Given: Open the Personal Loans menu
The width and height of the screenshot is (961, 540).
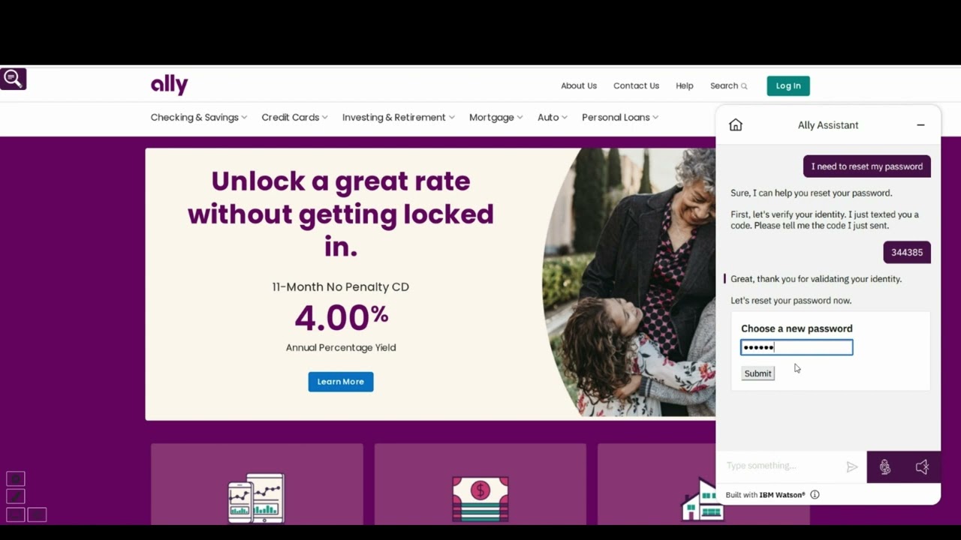Looking at the screenshot, I should coord(620,117).
